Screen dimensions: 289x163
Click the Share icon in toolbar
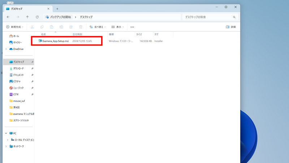[71, 27]
